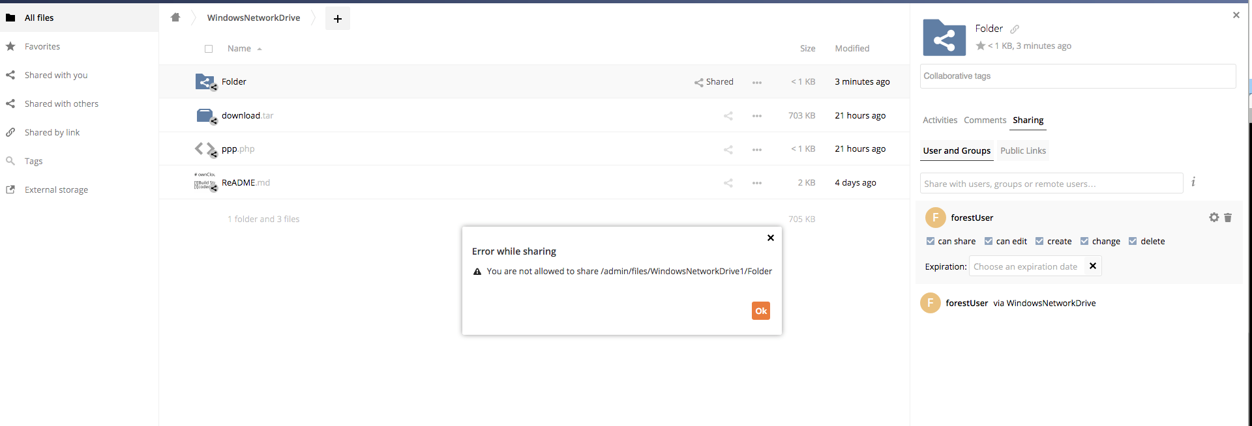
Task: Toggle the favorite star in details panel
Action: [981, 46]
